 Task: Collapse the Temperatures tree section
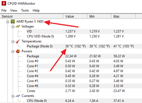click(13, 42)
